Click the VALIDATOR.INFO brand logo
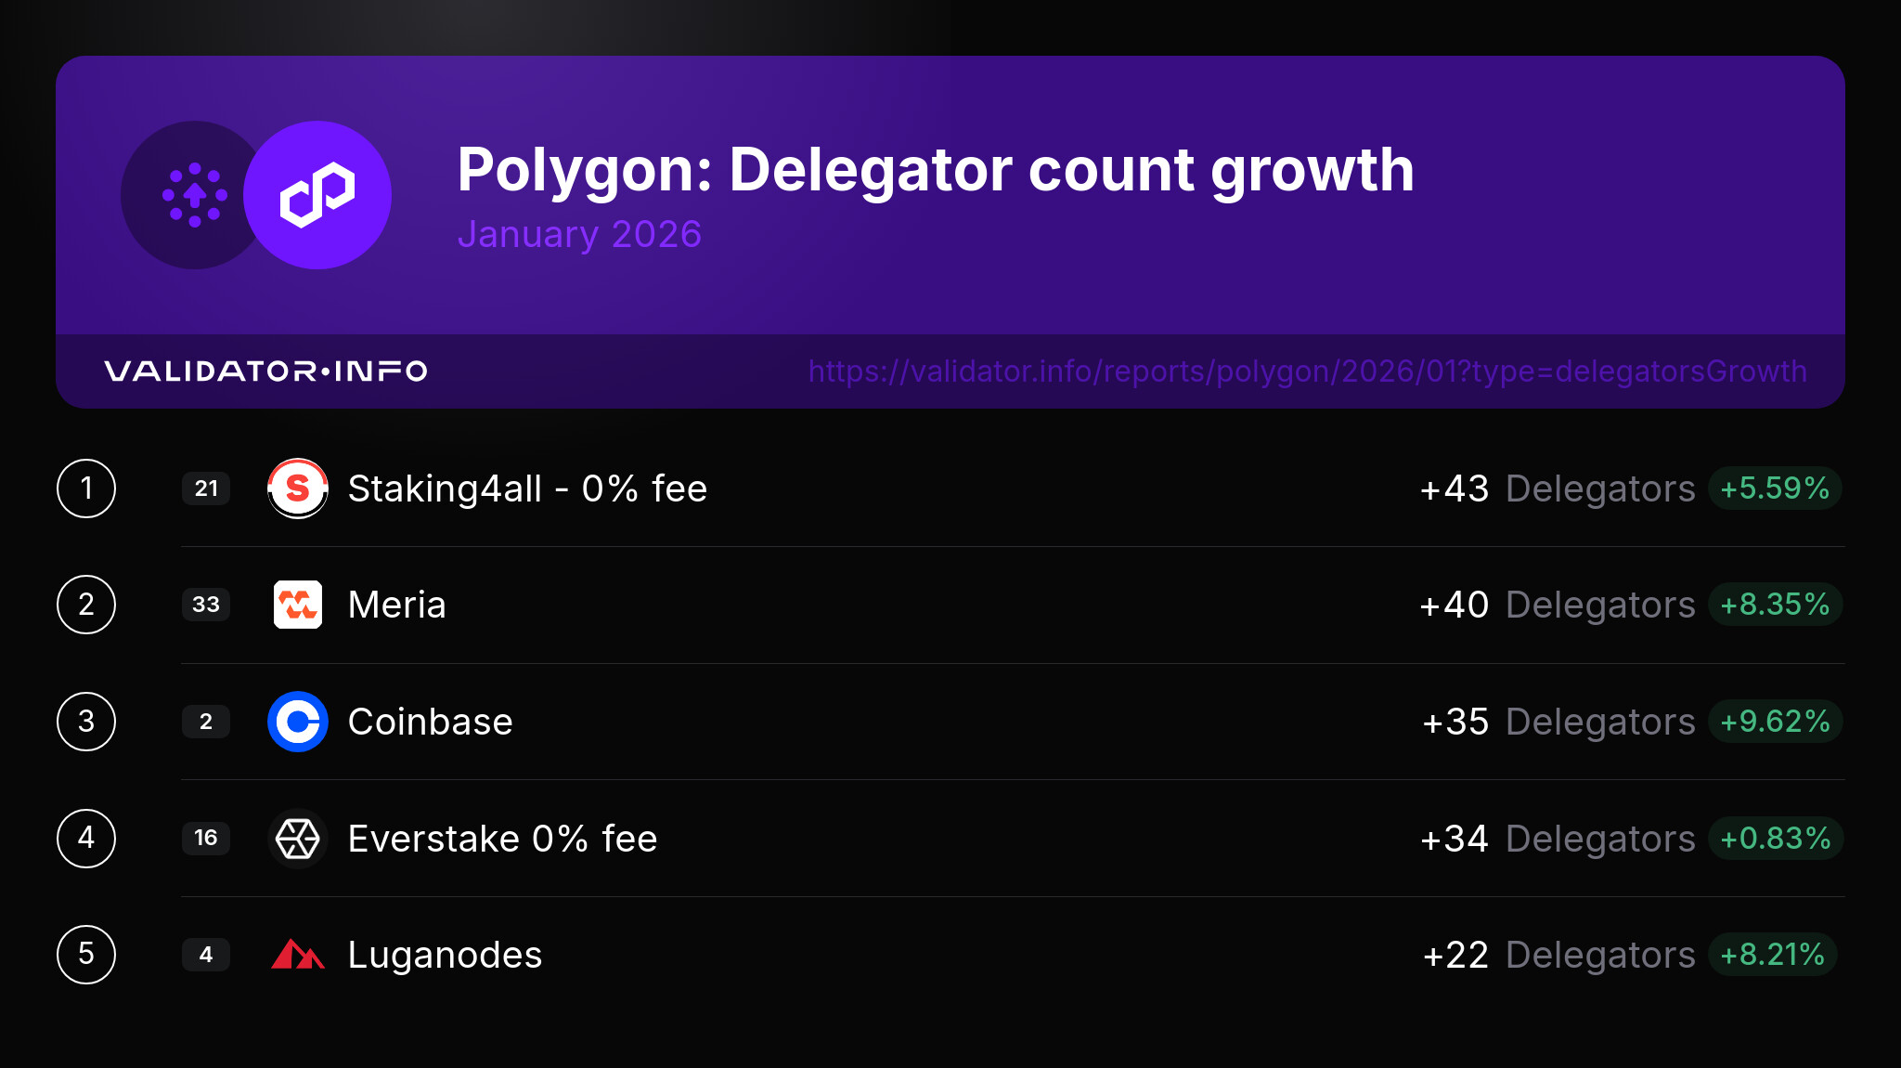 265,371
